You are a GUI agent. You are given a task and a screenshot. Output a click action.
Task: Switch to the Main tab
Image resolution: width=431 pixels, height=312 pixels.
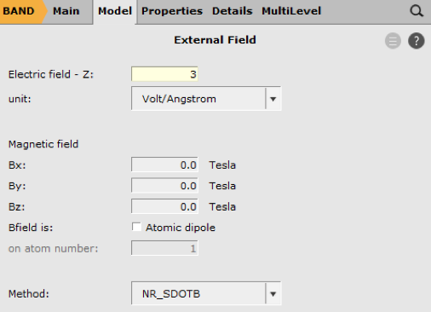[x=66, y=11]
